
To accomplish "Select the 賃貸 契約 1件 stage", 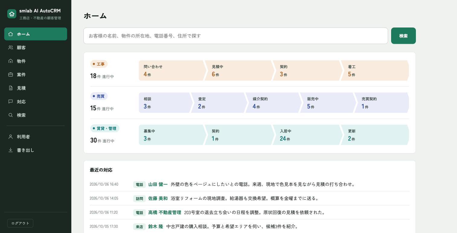I will pos(240,135).
